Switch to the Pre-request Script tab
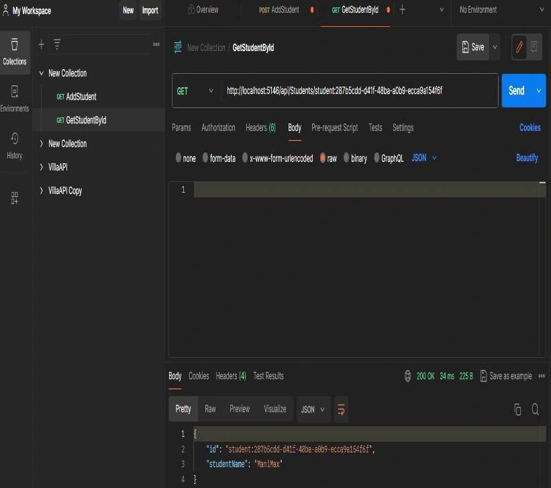 pos(334,128)
